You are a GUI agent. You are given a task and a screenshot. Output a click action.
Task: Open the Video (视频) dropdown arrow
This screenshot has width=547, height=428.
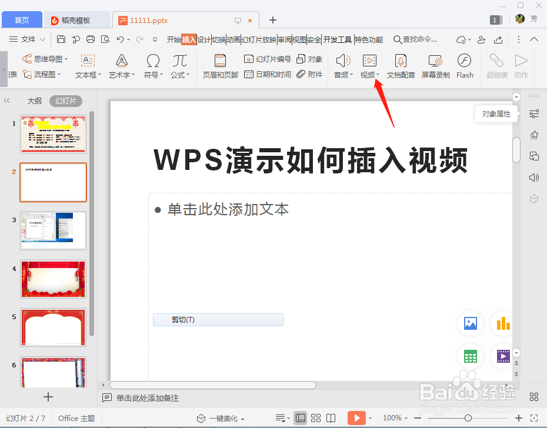tap(378, 74)
